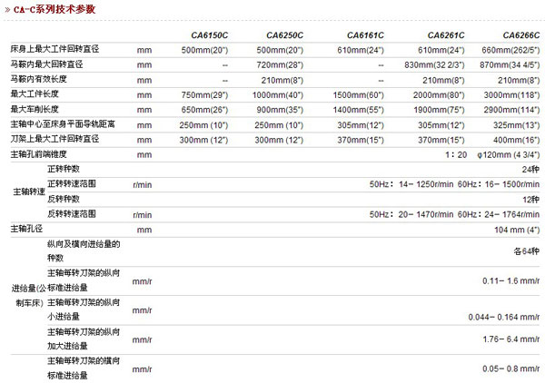The image size is (545, 383).
Task: Click the value '660mm(262/5")'
Action: [510, 50]
